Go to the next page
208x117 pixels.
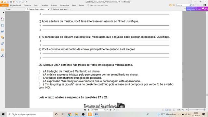107,110
